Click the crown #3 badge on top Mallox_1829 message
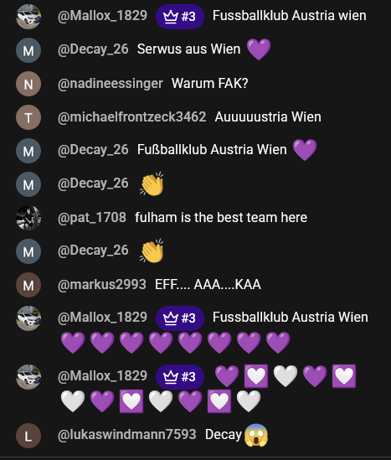This screenshot has height=460, width=391. click(180, 17)
